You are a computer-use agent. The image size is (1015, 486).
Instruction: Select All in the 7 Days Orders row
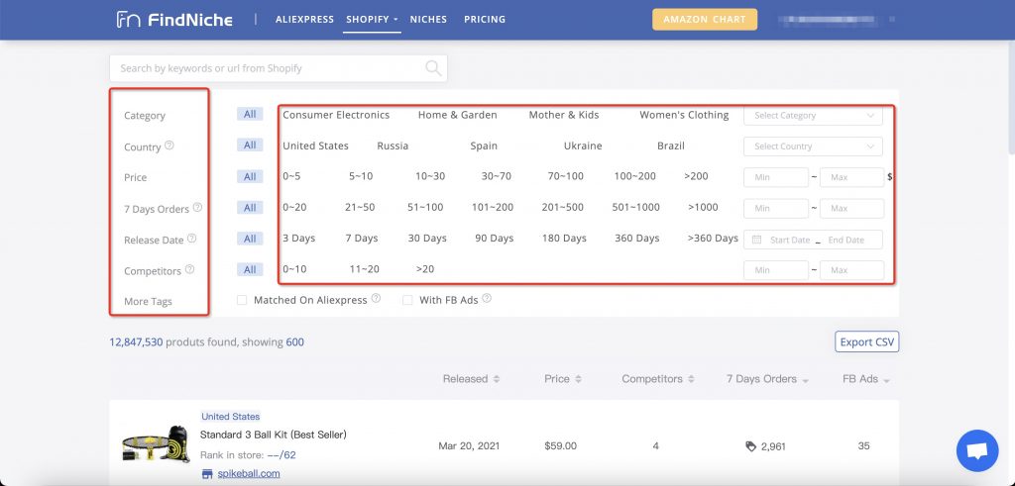point(250,208)
